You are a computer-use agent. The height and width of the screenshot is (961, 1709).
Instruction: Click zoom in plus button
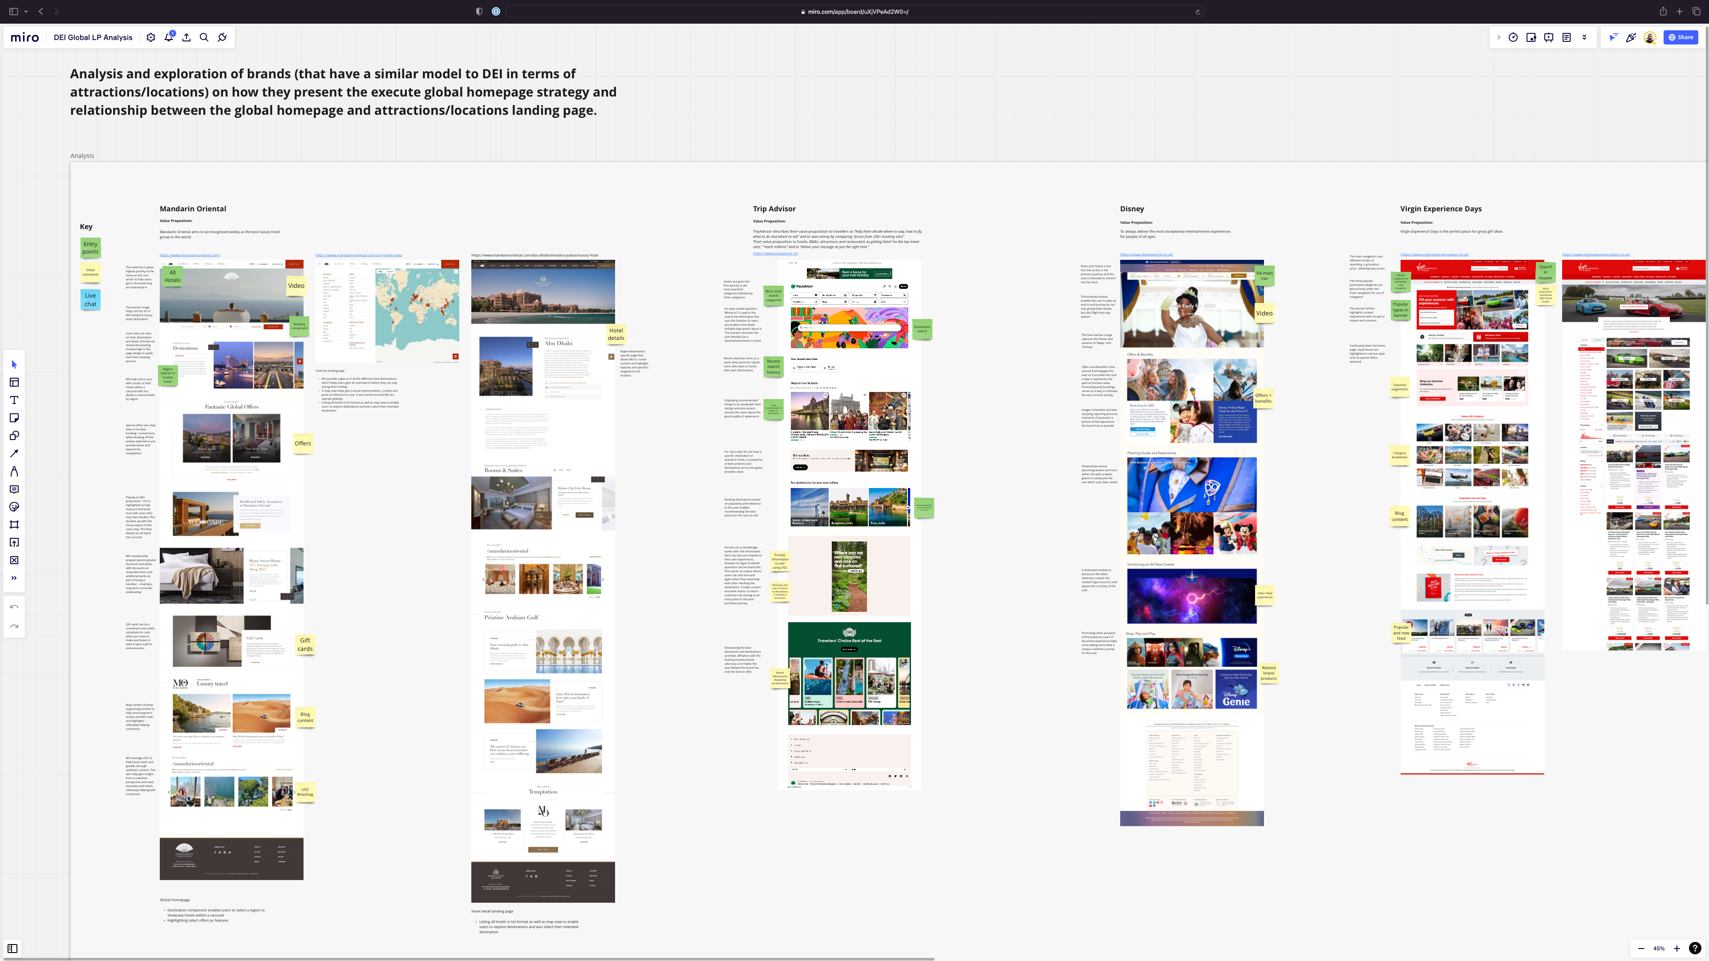pos(1677,949)
